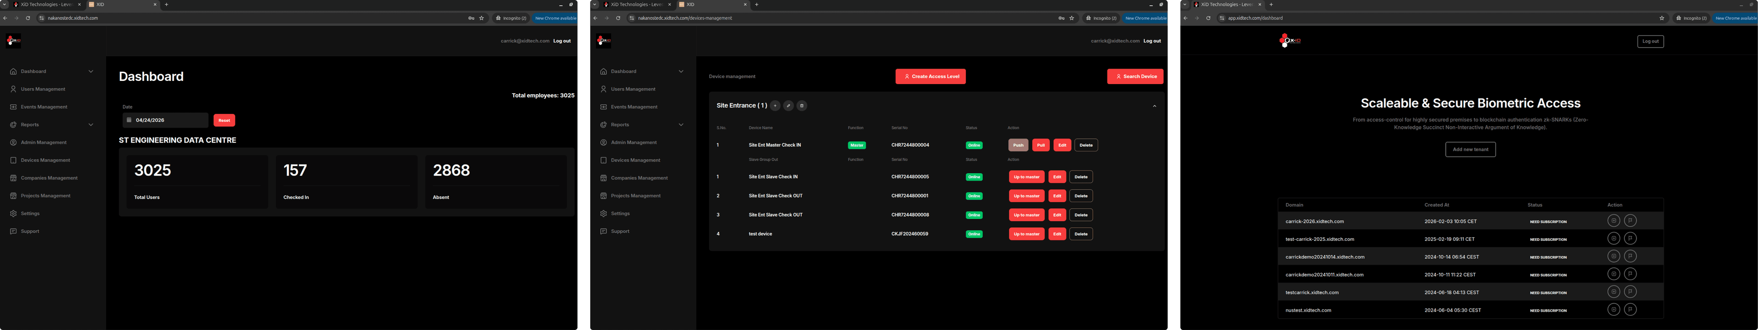Viewport: 1758px width, 330px height.
Task: Click Edit in the CHR7244800001 device row
Action: point(1057,196)
